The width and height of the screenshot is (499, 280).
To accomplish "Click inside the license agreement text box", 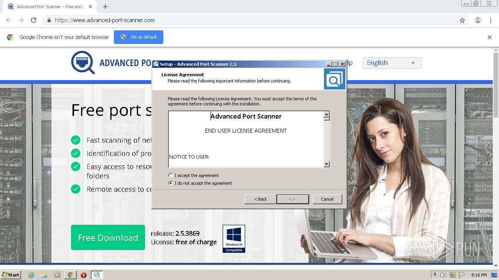I will (246, 139).
